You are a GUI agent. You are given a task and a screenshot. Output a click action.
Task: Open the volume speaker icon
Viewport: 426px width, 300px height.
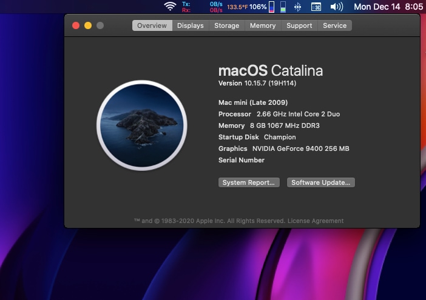[x=337, y=7]
